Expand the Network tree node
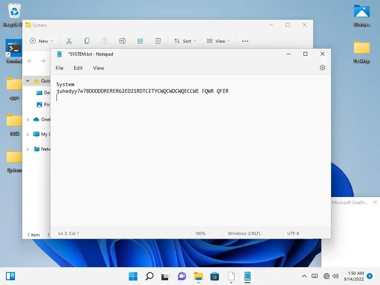This screenshot has width=380, height=285. tap(27, 149)
